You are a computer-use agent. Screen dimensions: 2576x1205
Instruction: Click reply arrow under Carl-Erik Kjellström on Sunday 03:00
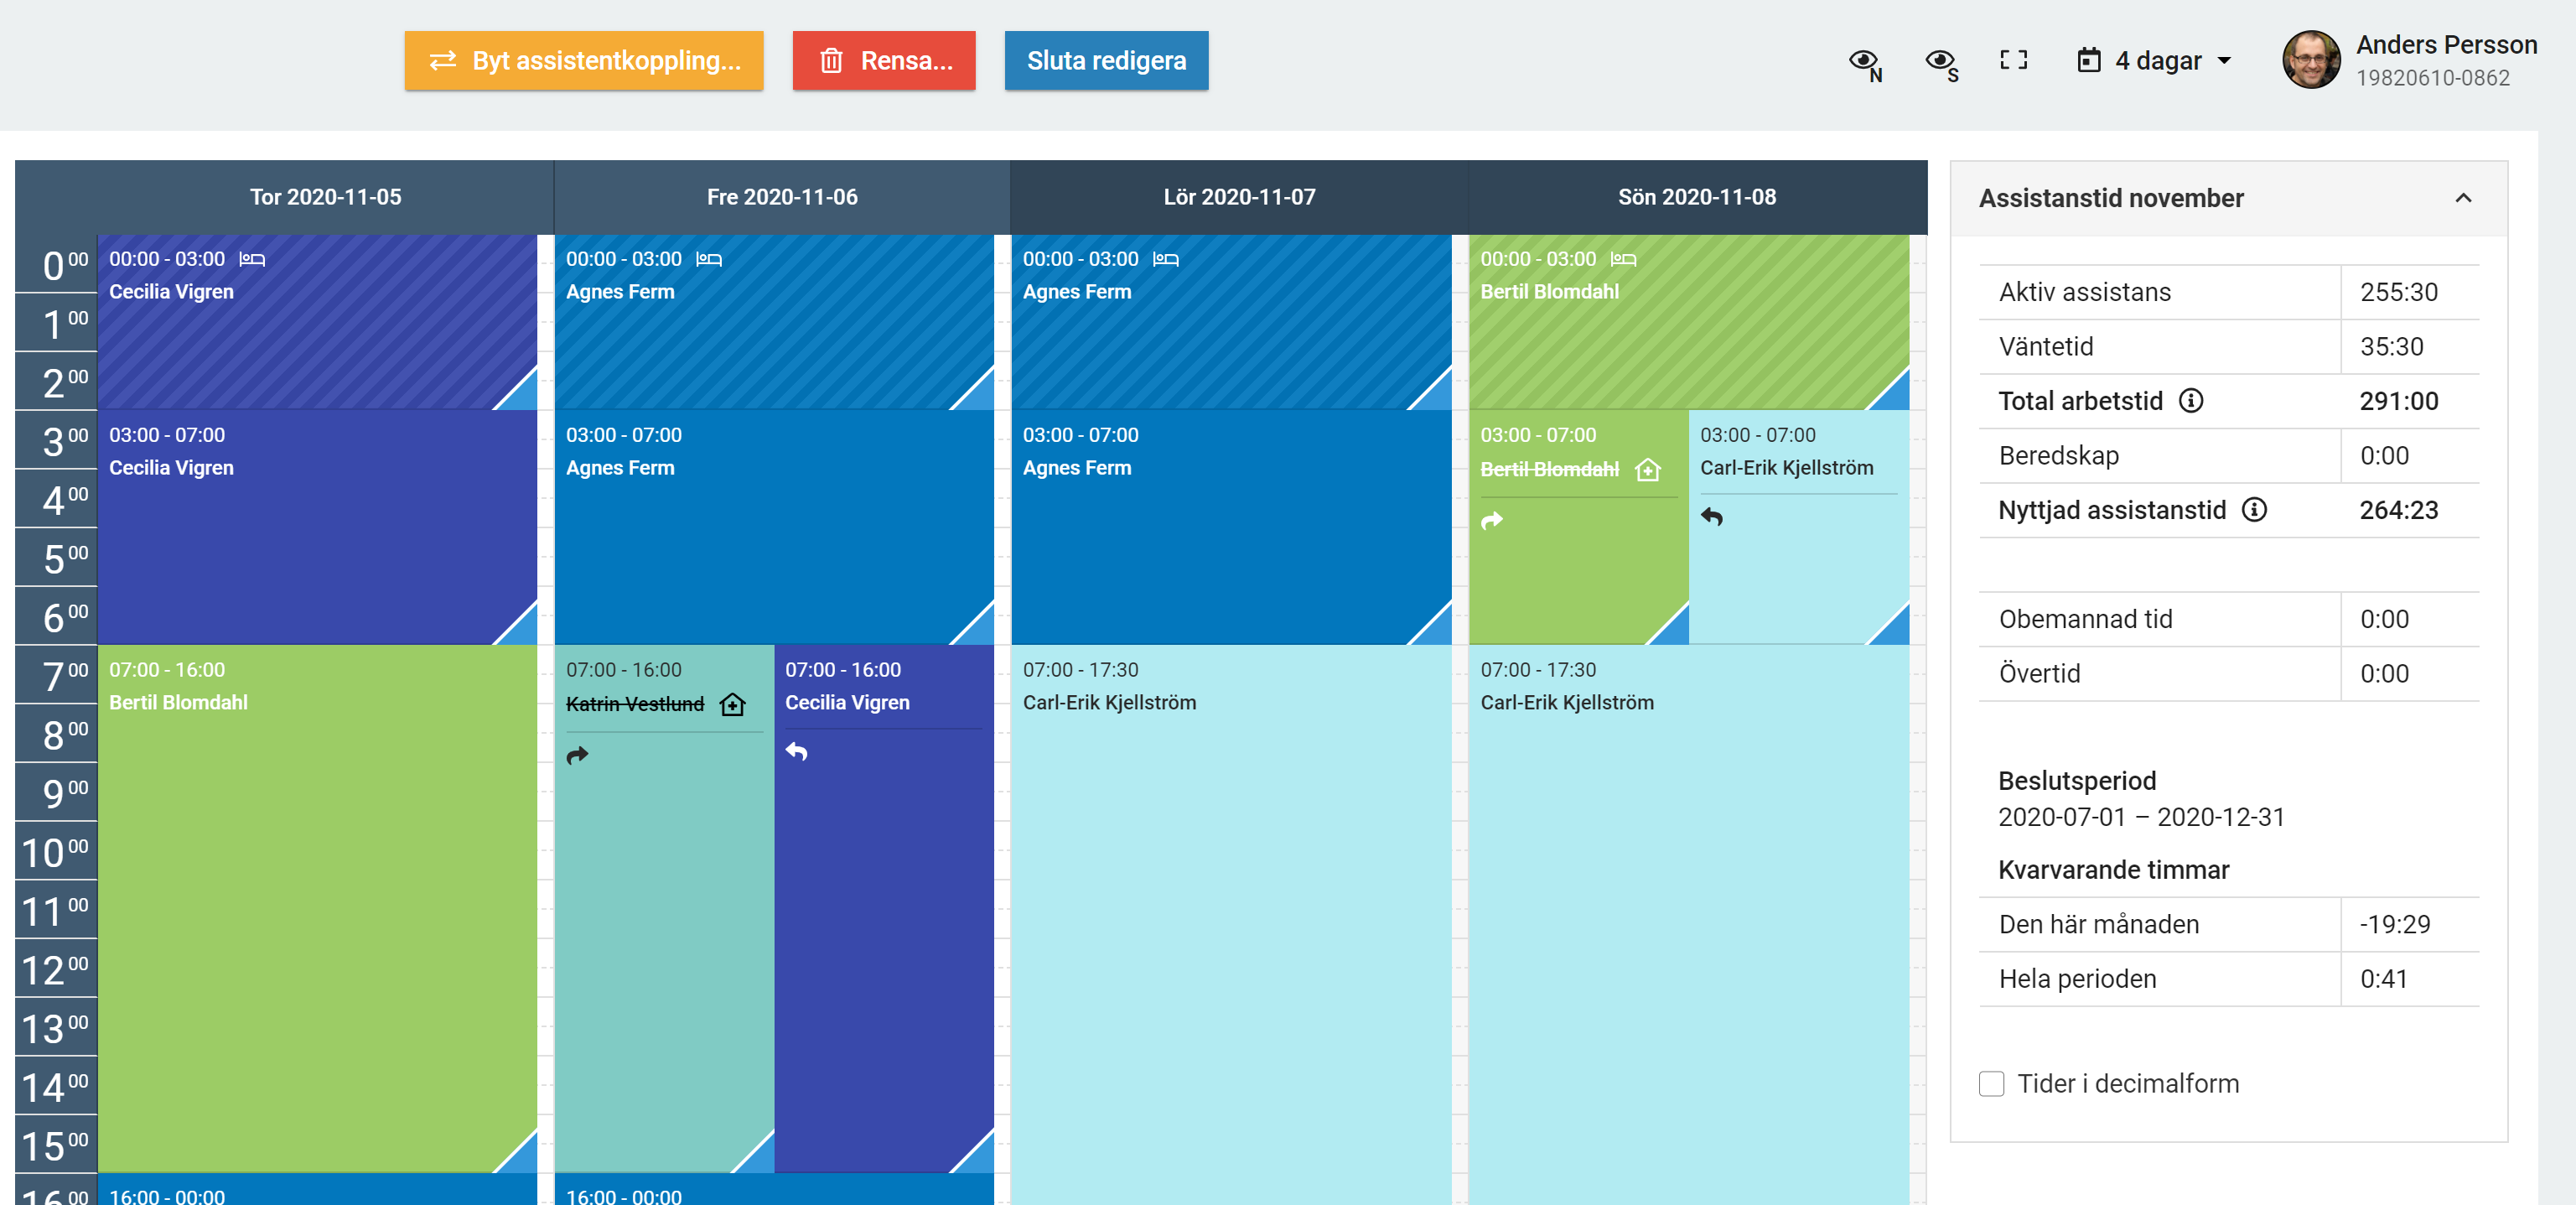coord(1711,516)
